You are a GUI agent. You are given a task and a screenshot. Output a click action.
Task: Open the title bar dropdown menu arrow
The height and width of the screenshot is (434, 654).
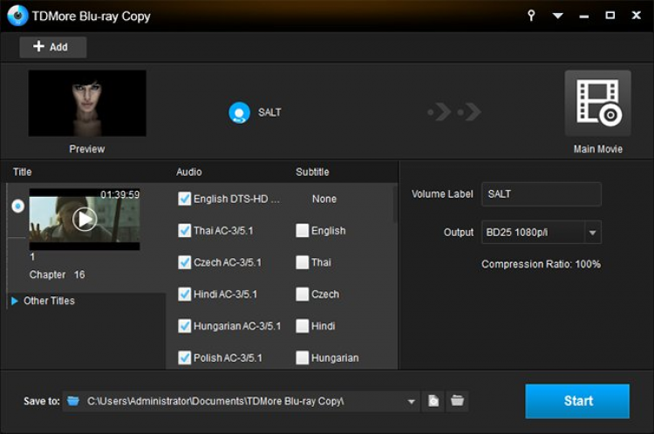[x=558, y=16]
